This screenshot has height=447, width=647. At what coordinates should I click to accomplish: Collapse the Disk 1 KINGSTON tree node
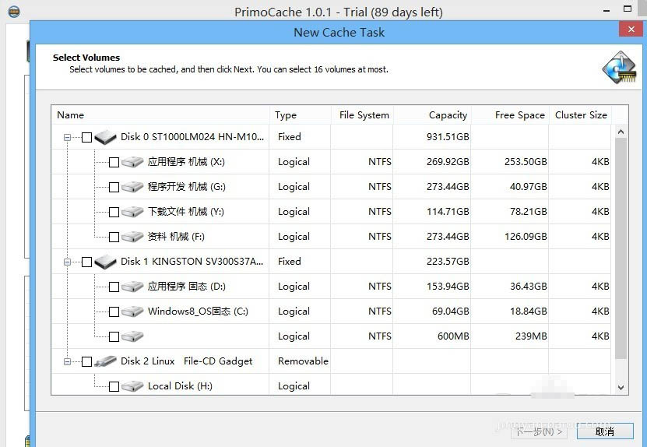[x=68, y=262]
